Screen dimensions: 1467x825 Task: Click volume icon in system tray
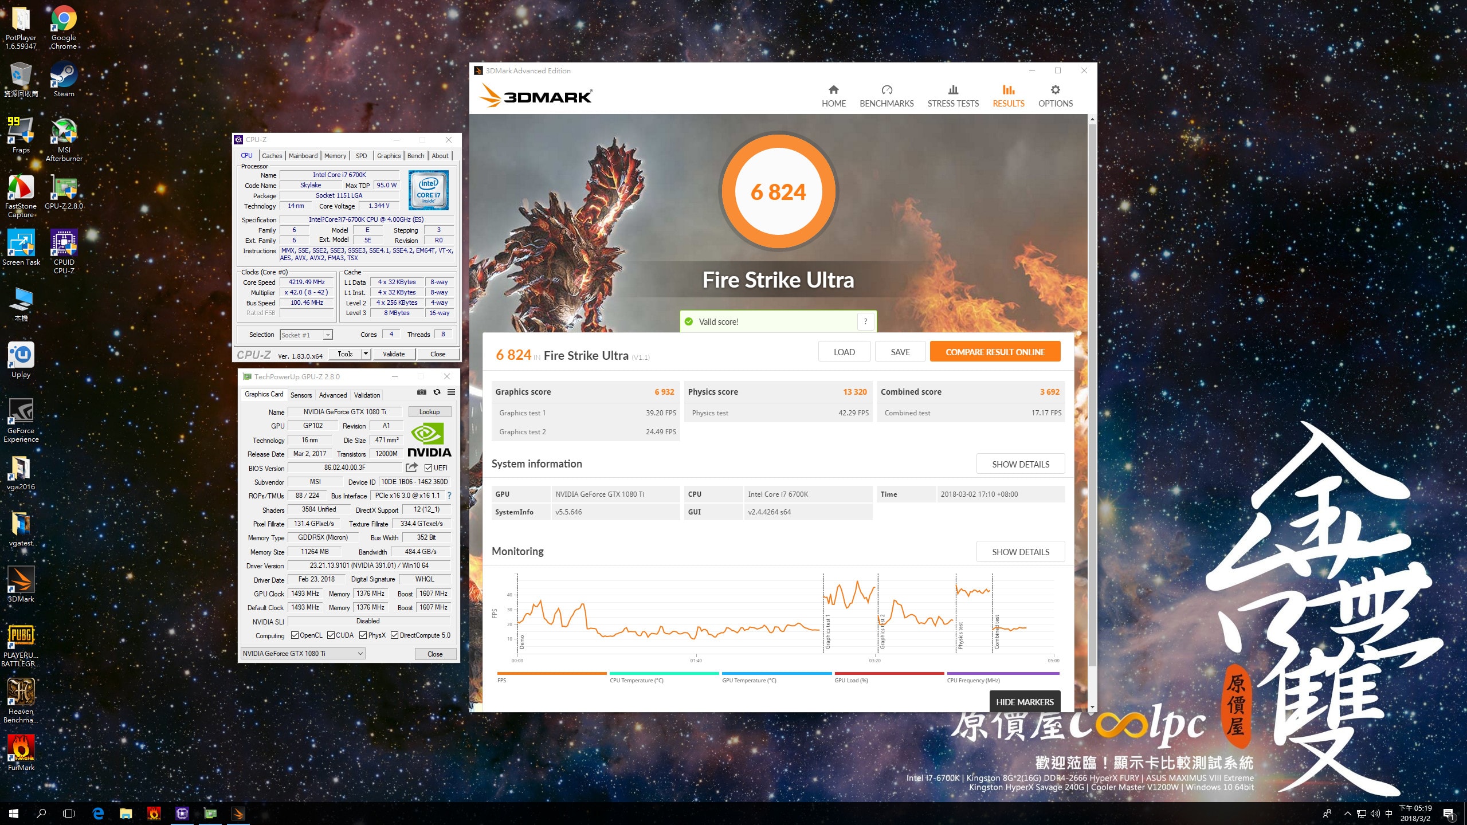pos(1375,814)
